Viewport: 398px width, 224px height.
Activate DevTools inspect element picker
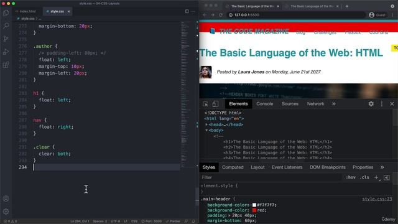pos(205,104)
